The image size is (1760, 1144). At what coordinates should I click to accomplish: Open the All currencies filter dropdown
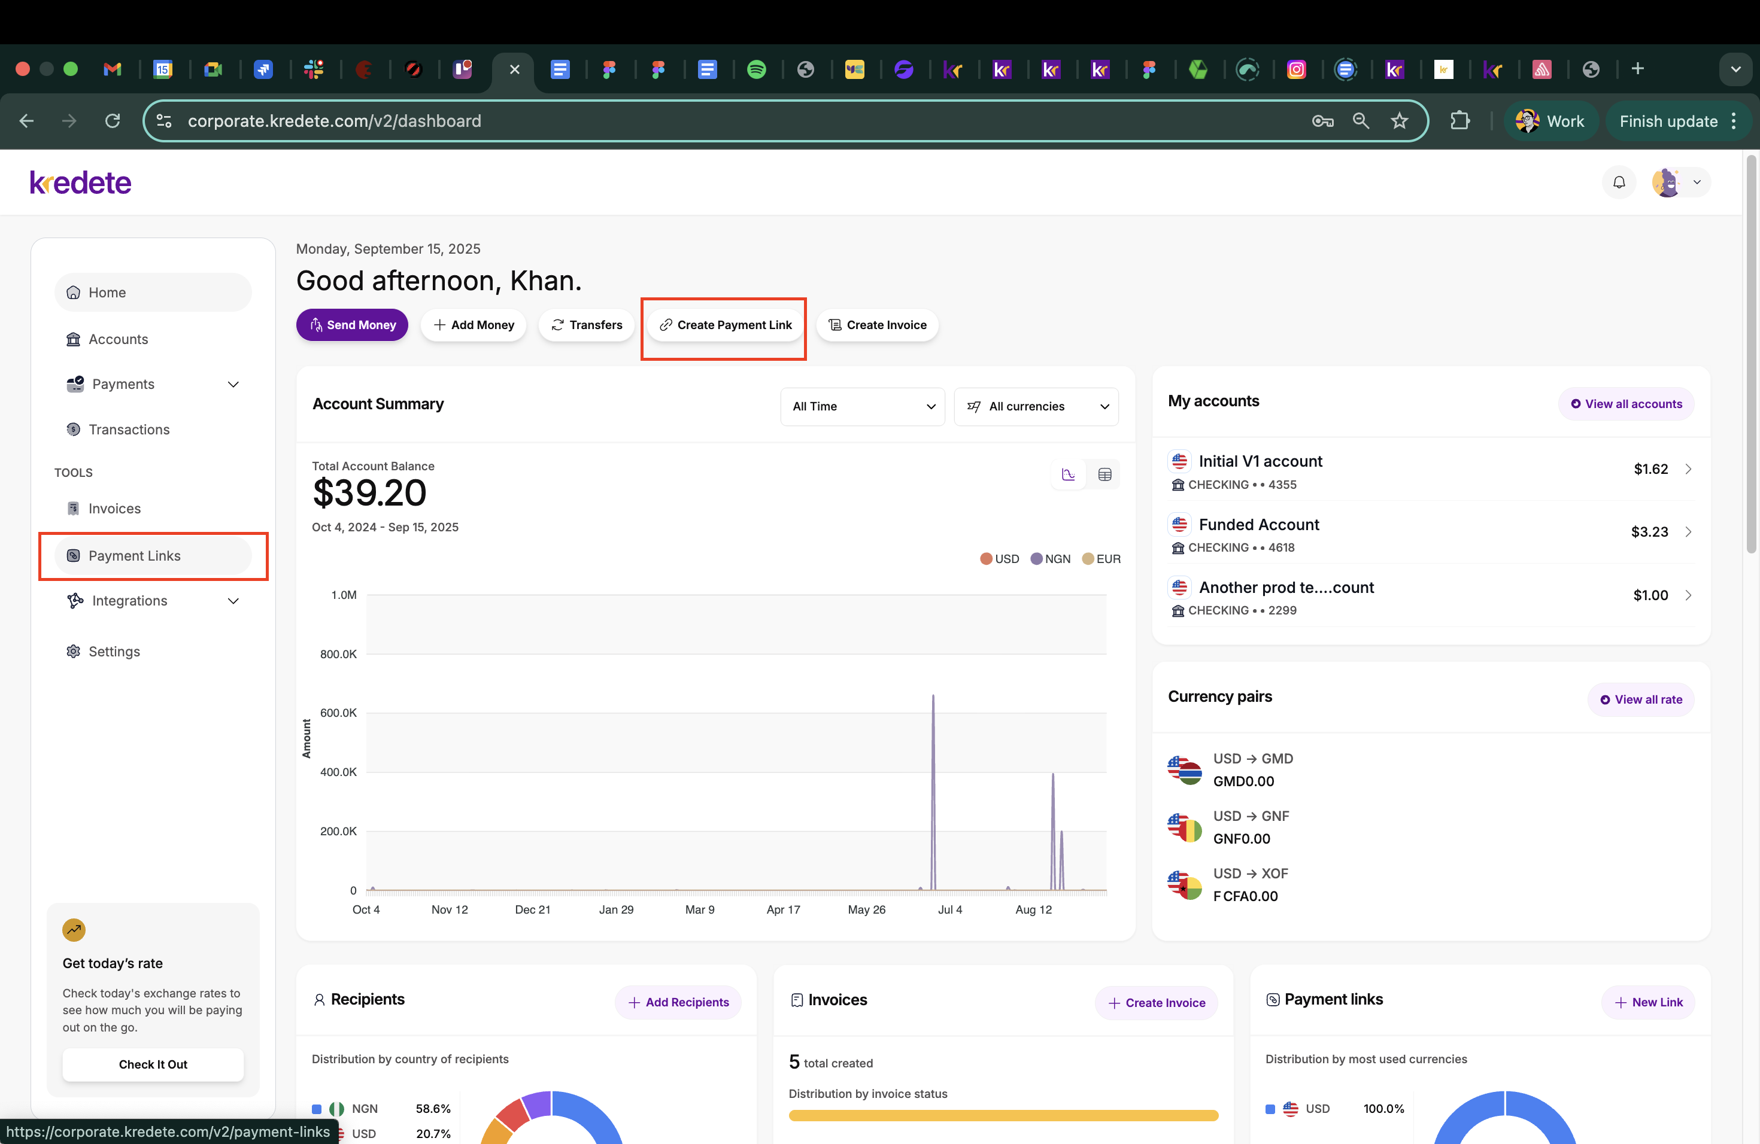point(1036,406)
